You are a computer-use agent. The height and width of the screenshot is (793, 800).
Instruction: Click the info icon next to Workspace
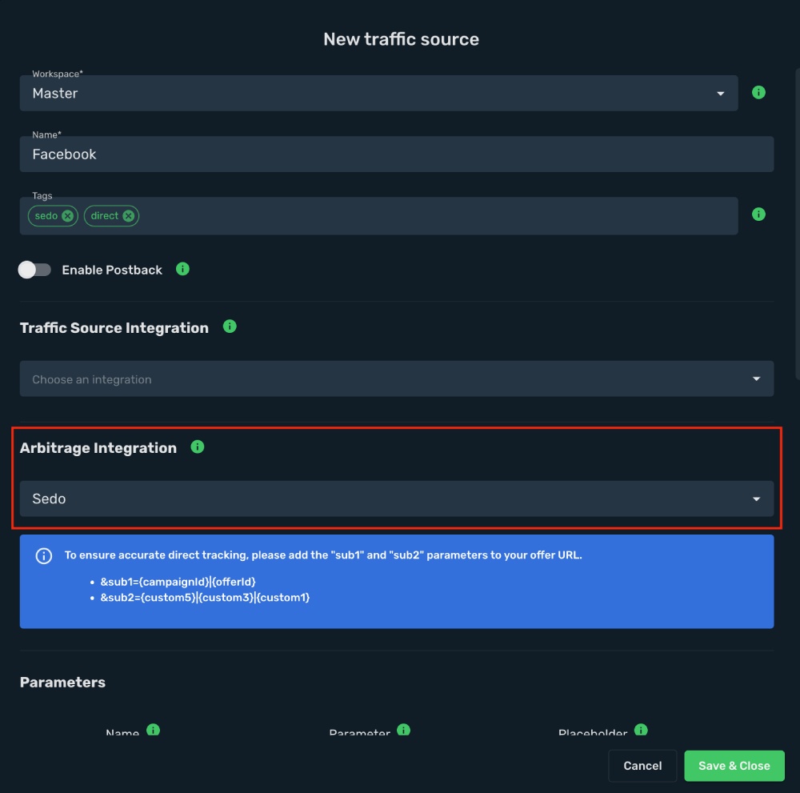point(758,92)
